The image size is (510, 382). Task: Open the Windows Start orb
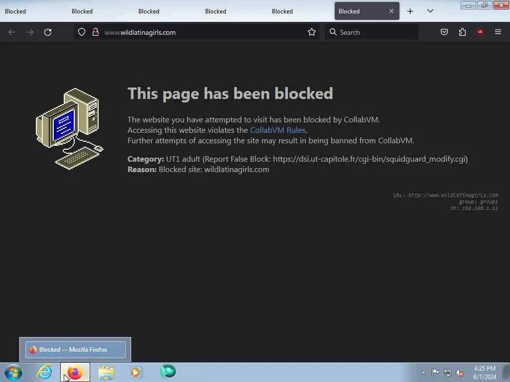tap(13, 372)
